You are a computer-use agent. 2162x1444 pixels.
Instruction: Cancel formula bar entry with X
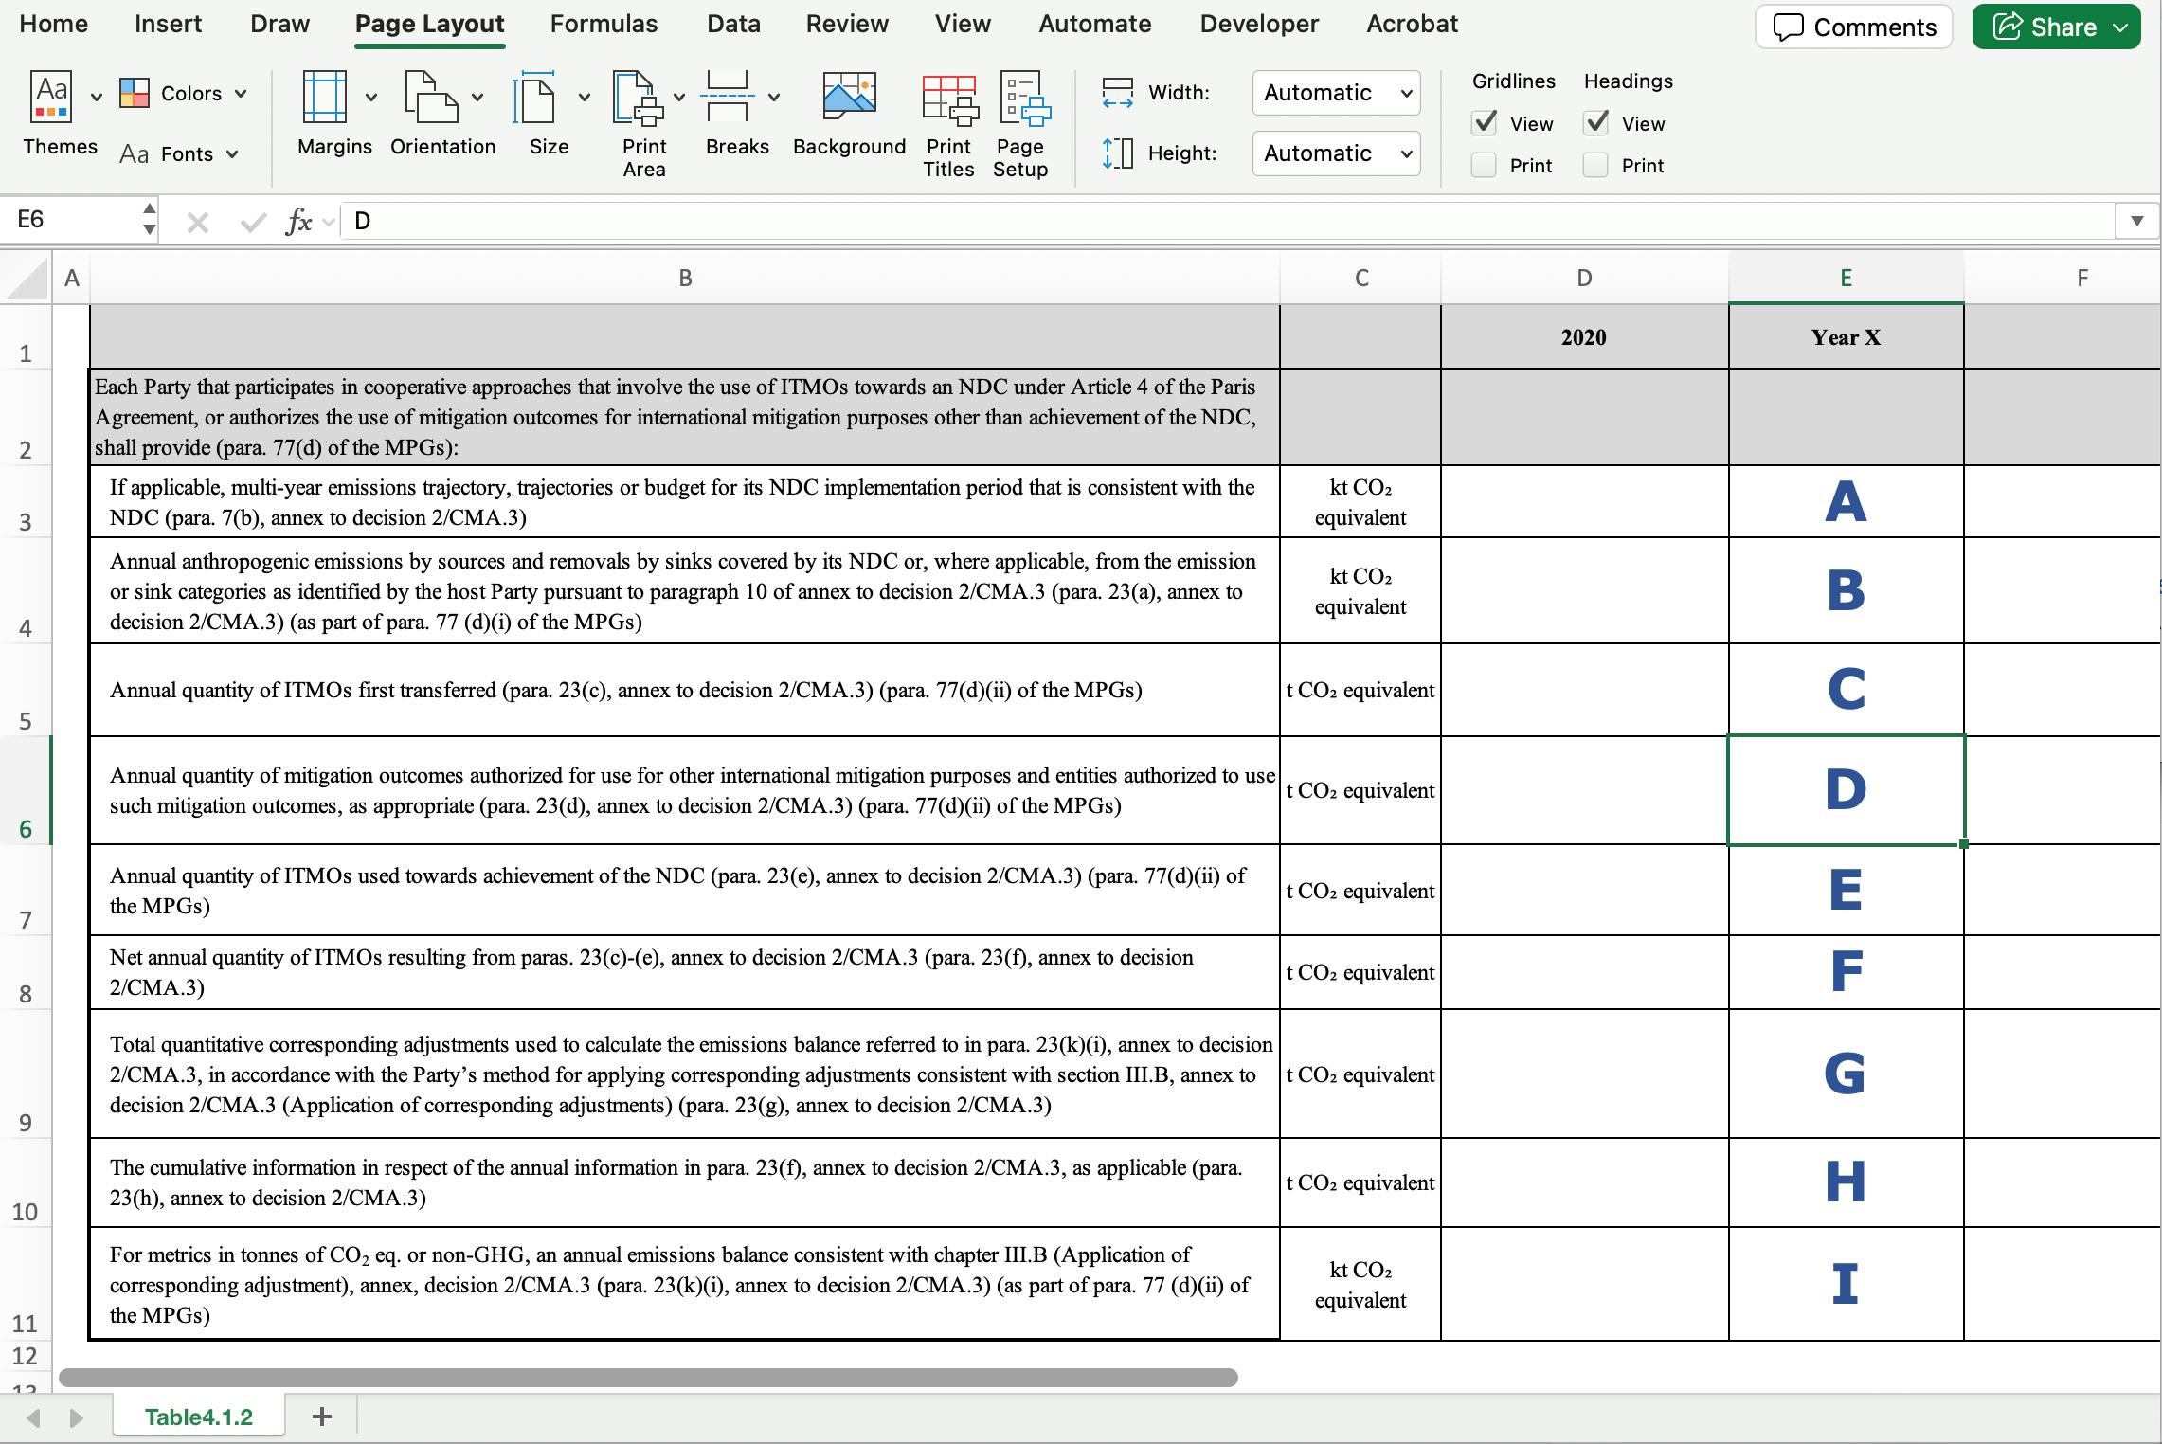[x=198, y=223]
